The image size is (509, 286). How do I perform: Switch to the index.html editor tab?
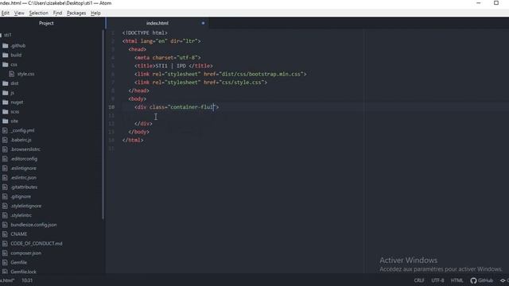point(157,23)
